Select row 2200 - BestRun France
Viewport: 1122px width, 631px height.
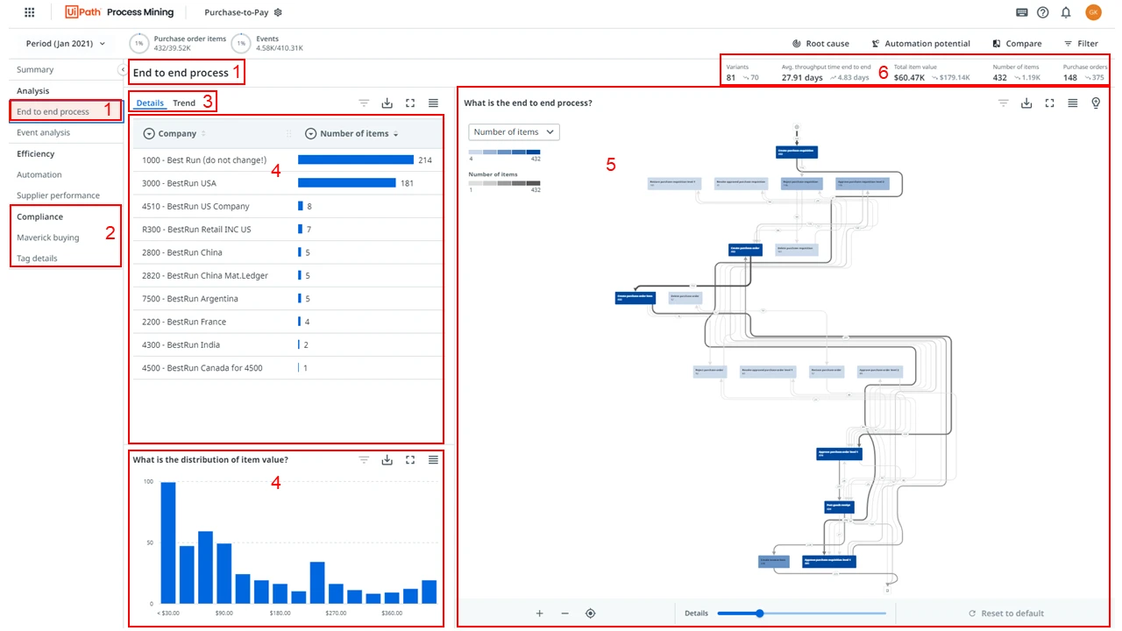click(x=287, y=322)
